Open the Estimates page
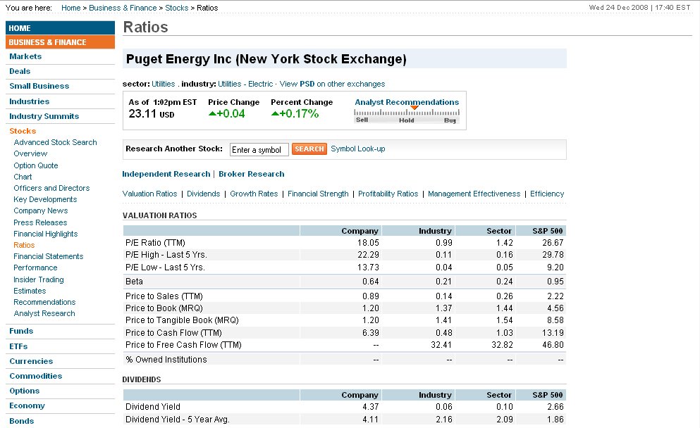 (x=30, y=291)
